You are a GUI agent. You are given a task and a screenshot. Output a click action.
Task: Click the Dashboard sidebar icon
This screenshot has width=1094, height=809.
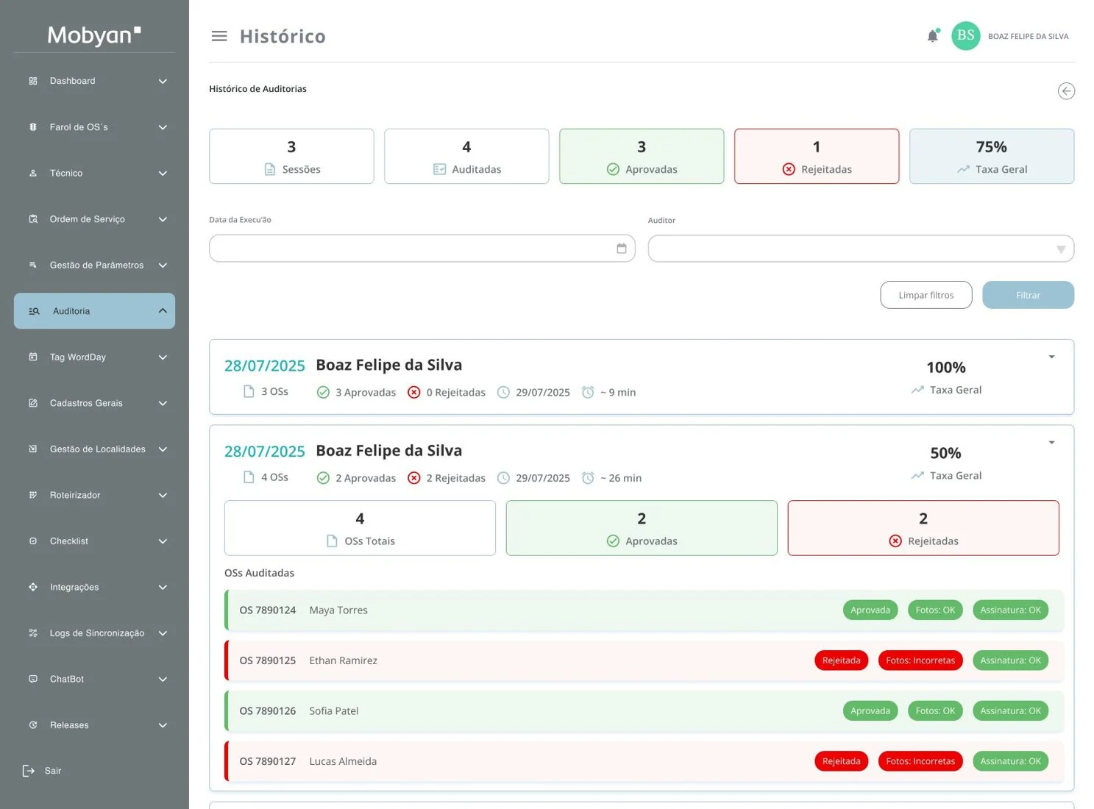[33, 81]
